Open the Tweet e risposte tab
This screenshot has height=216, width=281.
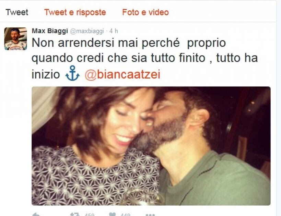coord(75,12)
